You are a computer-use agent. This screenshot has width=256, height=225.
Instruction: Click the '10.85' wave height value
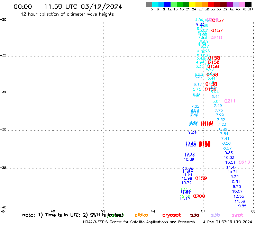click(241, 206)
